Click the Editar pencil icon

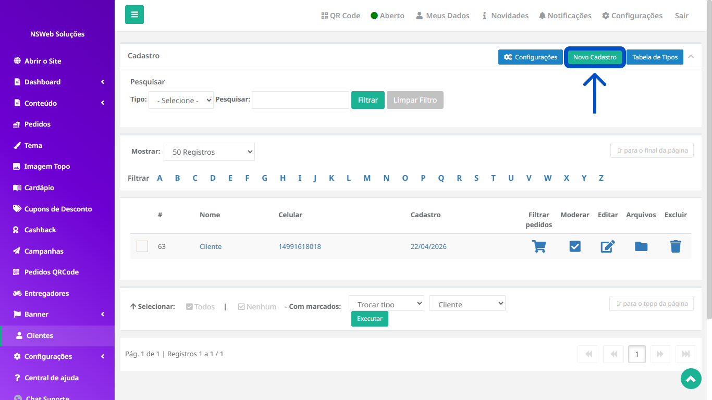click(608, 246)
